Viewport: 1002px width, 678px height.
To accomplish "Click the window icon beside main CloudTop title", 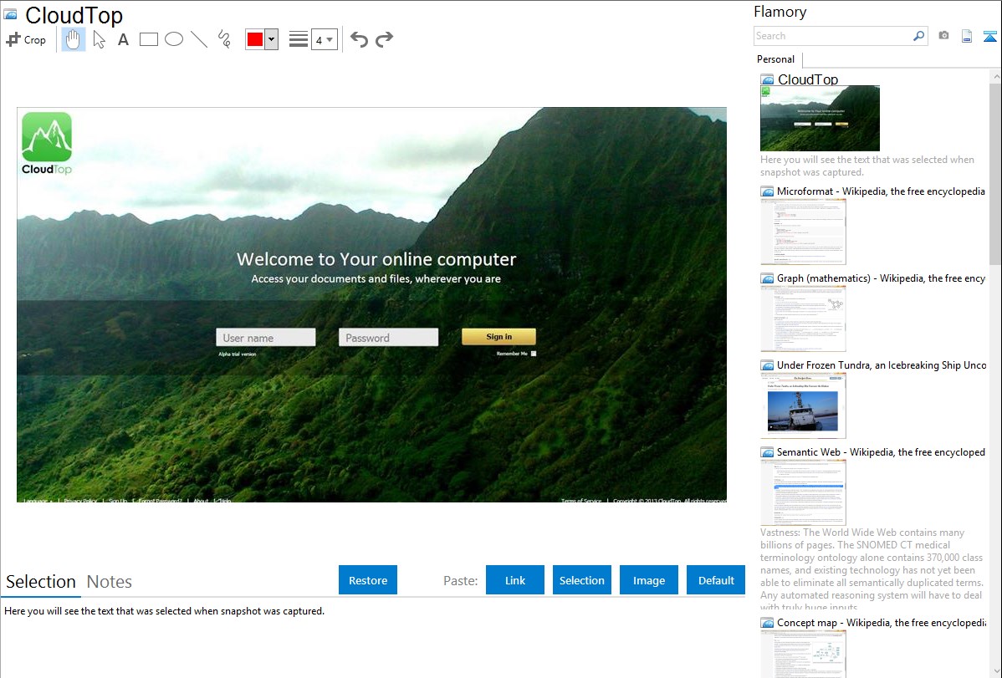I will click(x=10, y=14).
